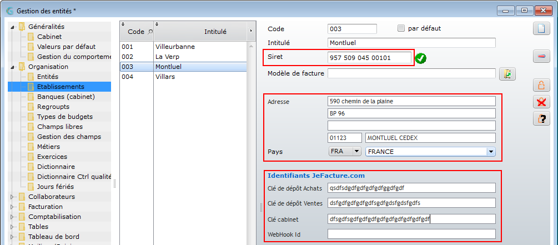Screen dimensions: 558x245
Task: Enable the par défaut checkbox
Action: coord(401,28)
